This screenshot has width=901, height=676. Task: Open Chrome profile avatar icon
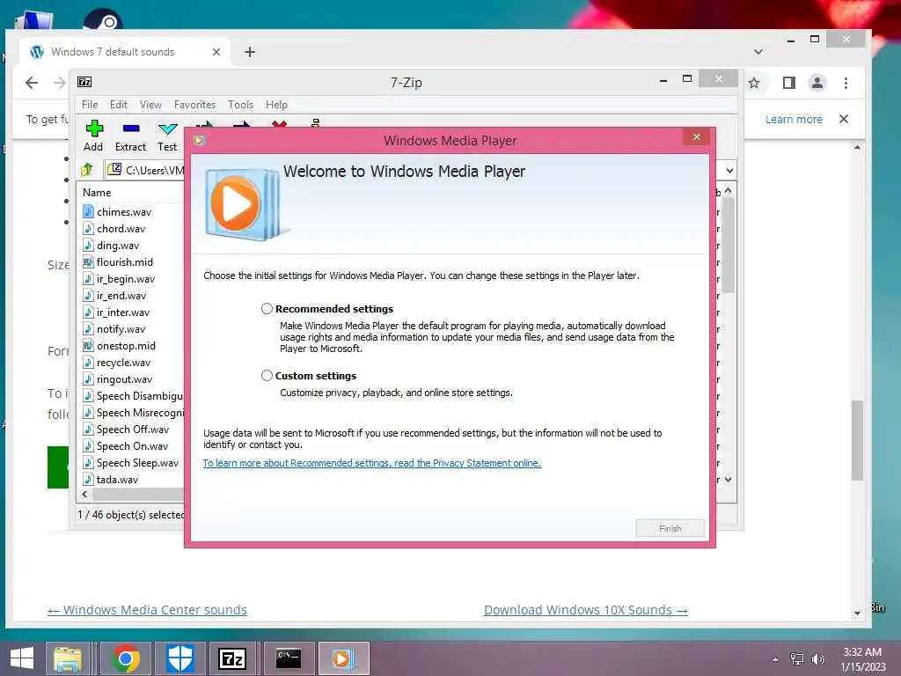[x=817, y=84]
